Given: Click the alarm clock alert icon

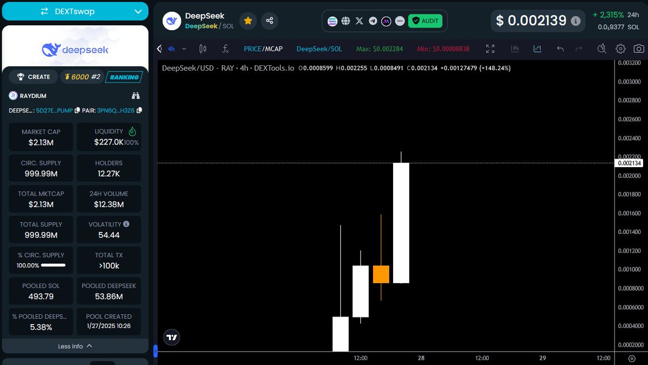Looking at the screenshot, I should 602,49.
